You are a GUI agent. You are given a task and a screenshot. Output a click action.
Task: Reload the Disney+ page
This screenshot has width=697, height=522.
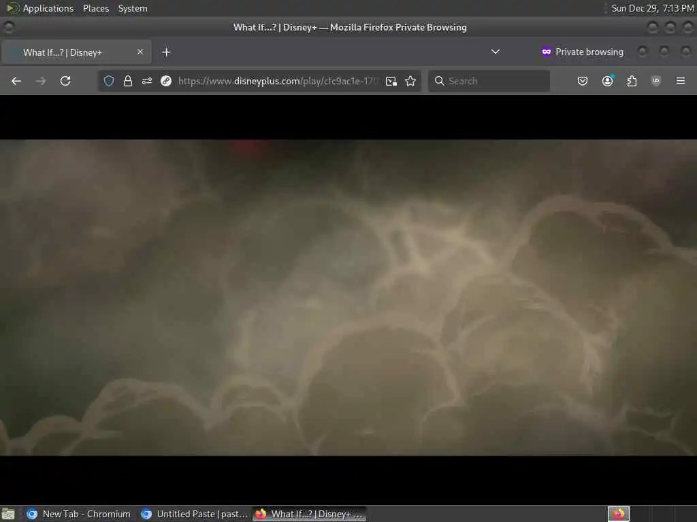(x=65, y=81)
